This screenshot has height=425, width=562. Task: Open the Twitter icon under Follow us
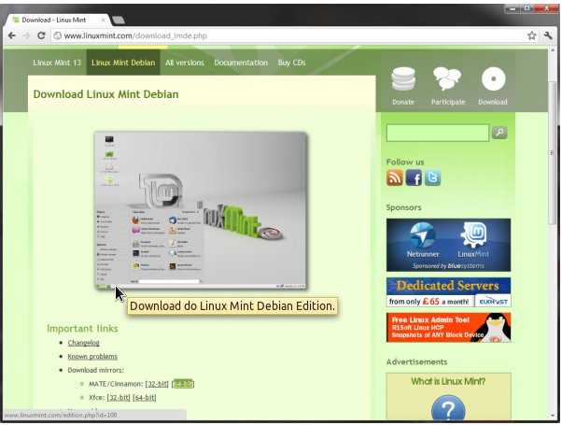tap(432, 177)
